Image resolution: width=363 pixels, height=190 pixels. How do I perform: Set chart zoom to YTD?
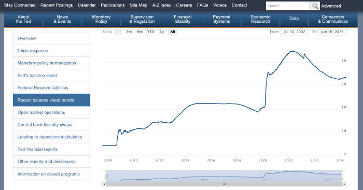pos(151,32)
